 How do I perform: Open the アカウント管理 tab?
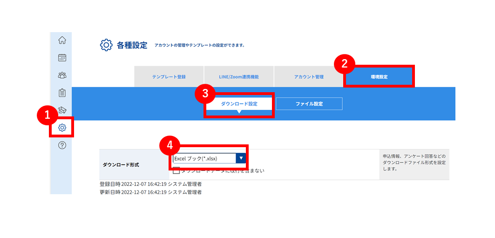click(309, 77)
